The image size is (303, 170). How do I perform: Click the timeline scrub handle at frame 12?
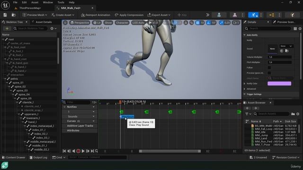click(120, 102)
